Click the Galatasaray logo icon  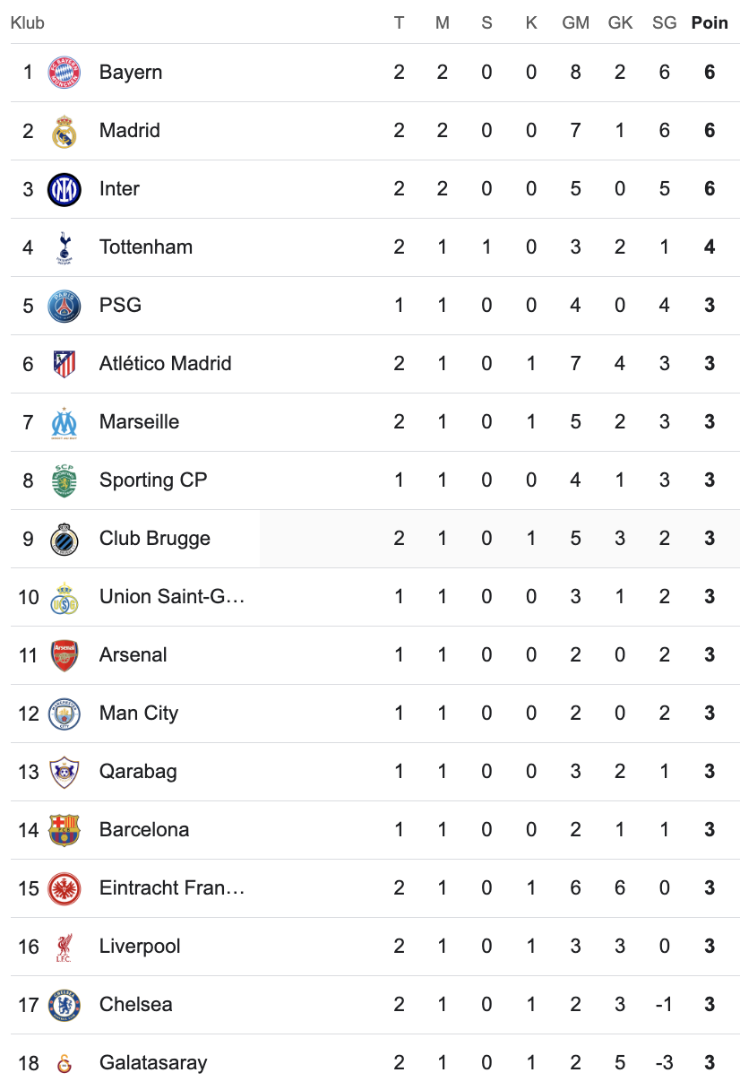(x=65, y=1063)
